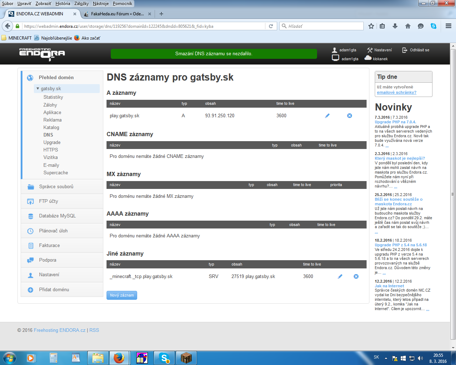Click the Skype toolbar icon in Firefox
Viewport: 456px width, 365px height.
click(434, 26)
